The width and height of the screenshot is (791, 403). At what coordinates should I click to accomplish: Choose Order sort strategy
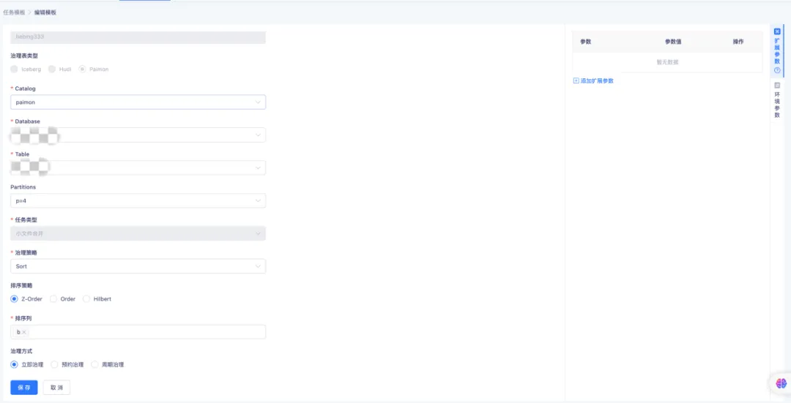click(53, 298)
